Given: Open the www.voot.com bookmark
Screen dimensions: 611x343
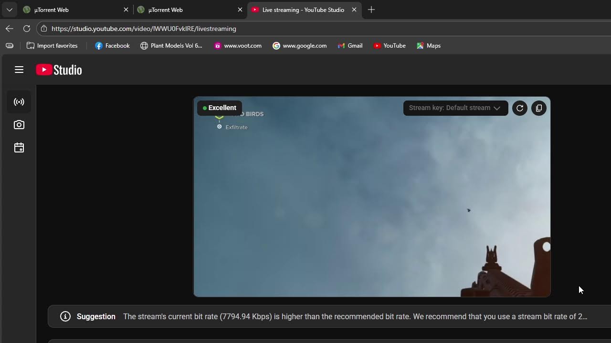Looking at the screenshot, I should coord(238,46).
